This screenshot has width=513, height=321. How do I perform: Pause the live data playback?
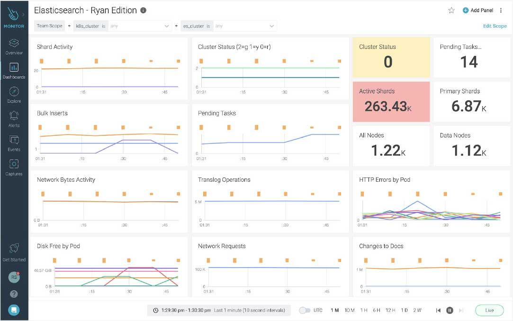(x=450, y=311)
